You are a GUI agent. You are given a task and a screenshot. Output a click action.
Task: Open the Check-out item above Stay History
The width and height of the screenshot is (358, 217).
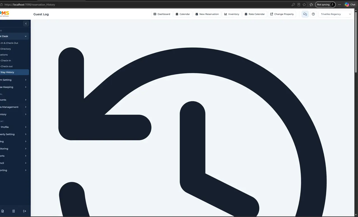(x=14, y=66)
